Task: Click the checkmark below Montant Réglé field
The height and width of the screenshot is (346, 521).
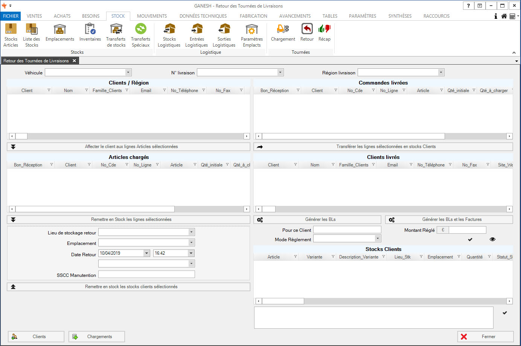Action: tap(470, 239)
